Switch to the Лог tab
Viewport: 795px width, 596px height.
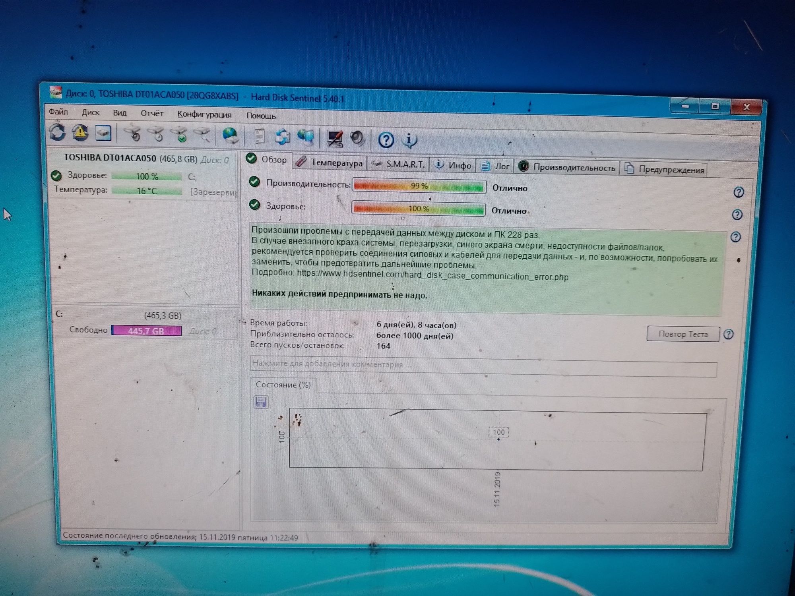(495, 166)
